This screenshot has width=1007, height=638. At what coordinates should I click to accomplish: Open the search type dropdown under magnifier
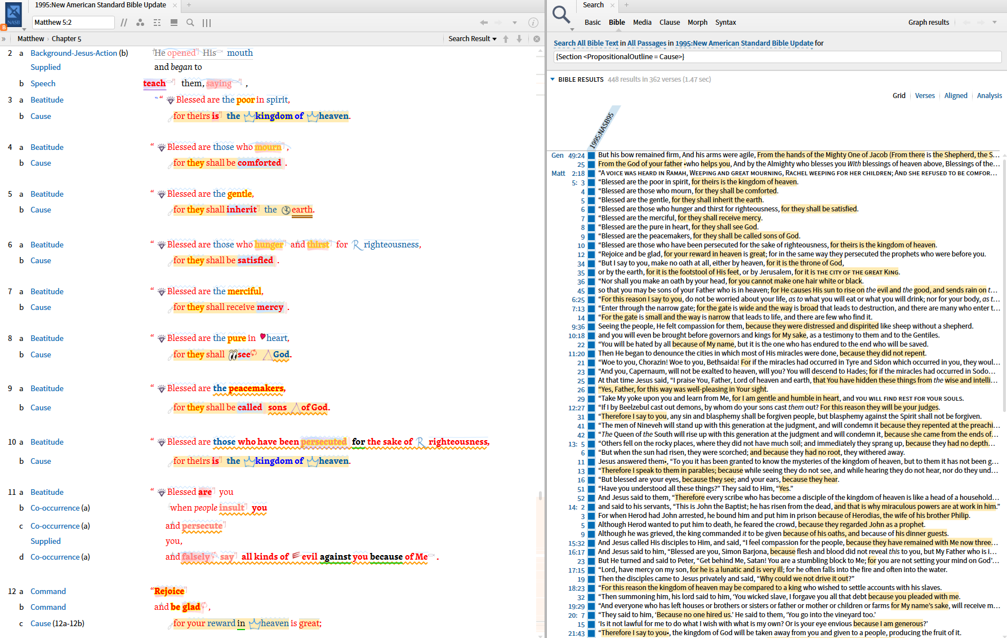tap(572, 29)
